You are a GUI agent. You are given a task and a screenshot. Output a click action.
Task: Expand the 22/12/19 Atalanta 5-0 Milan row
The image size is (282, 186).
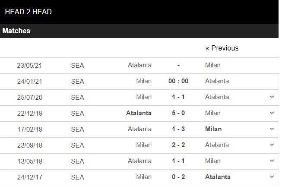tap(272, 113)
